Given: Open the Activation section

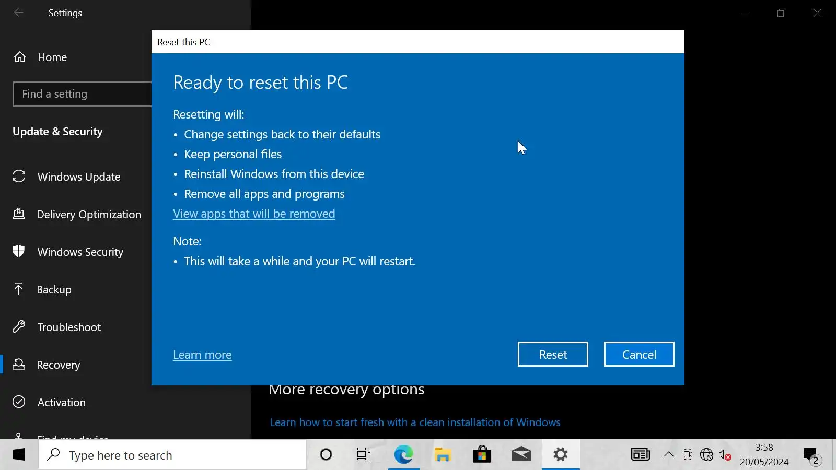Looking at the screenshot, I should click(x=49, y=402).
